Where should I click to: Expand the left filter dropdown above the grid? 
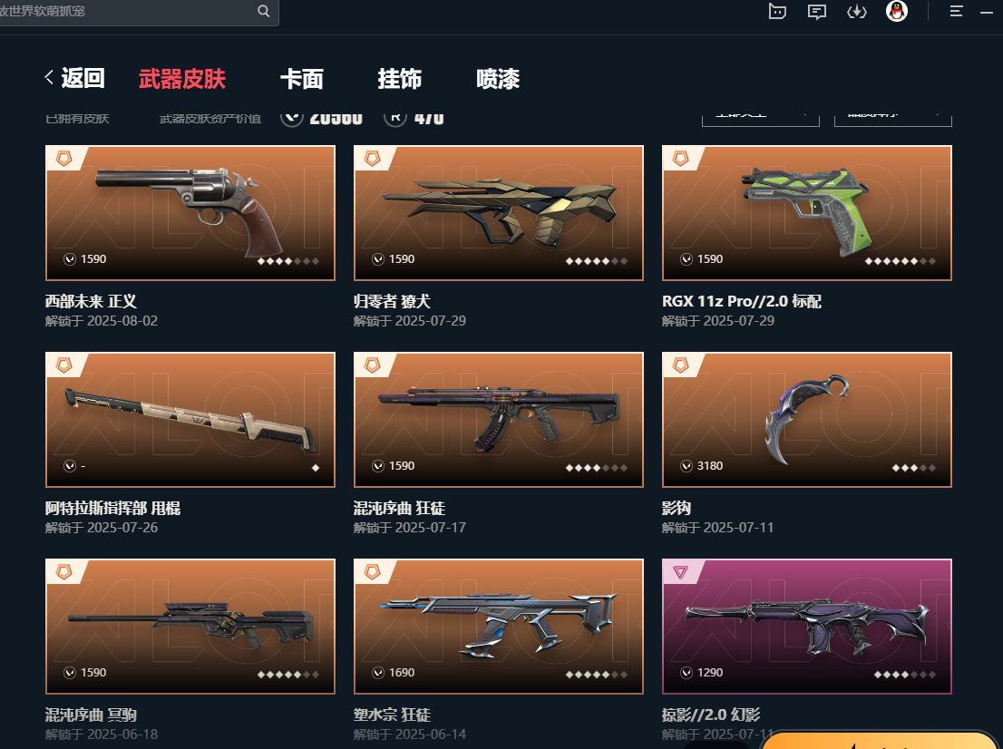click(x=761, y=117)
